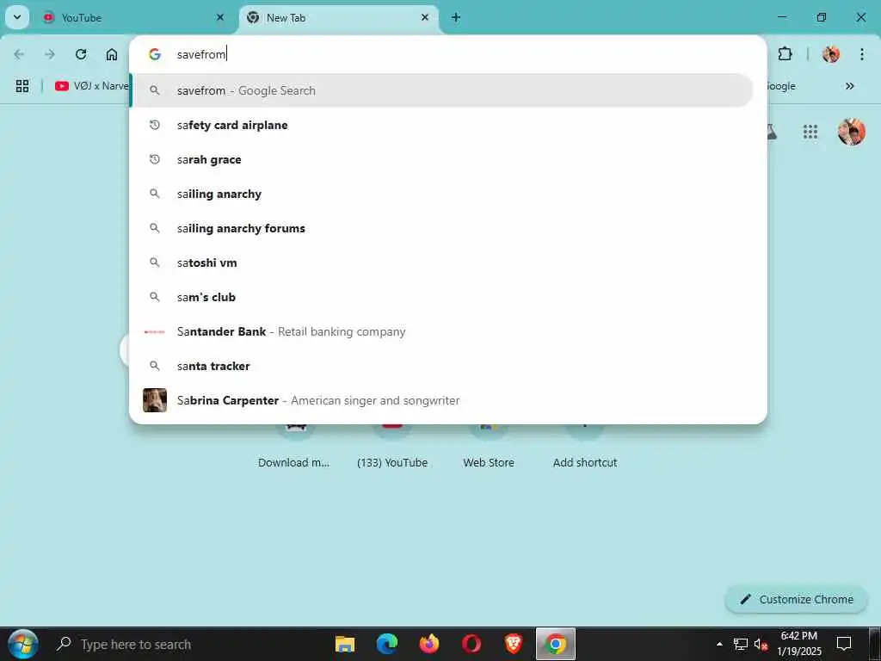Focus the address bar containing savefrom
The image size is (881, 661).
[x=447, y=54]
